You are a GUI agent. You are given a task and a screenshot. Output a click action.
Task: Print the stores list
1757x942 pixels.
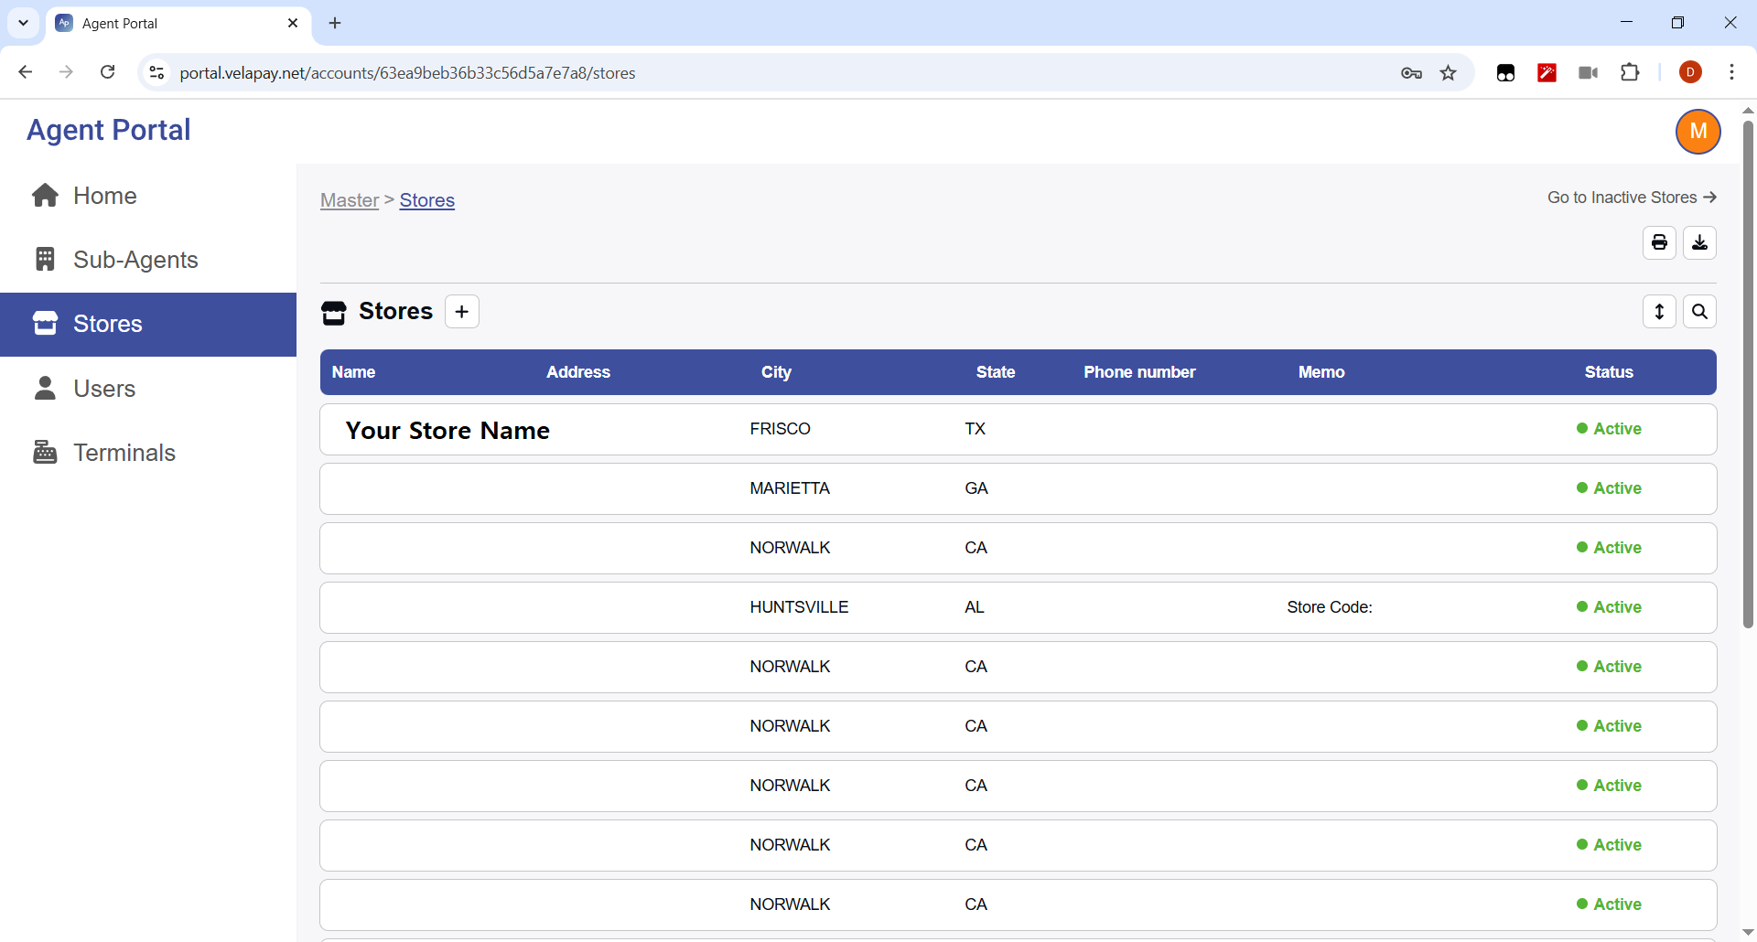tap(1659, 243)
